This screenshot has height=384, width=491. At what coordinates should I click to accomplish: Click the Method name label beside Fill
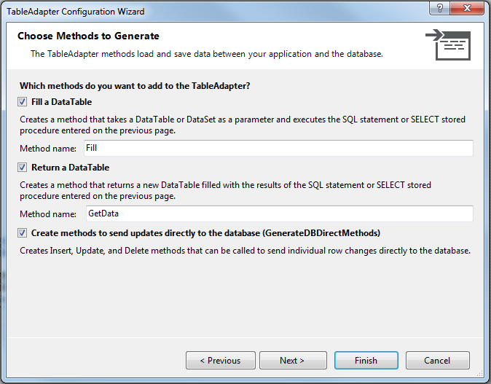click(48, 149)
